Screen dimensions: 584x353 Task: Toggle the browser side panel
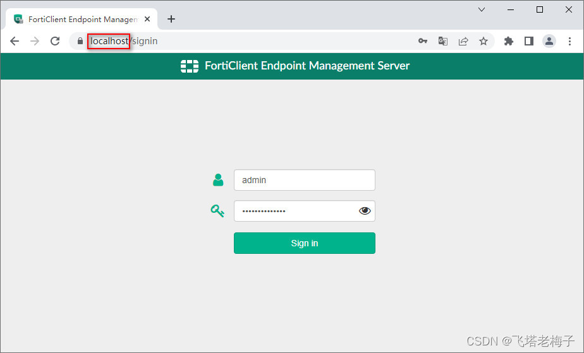coord(529,41)
